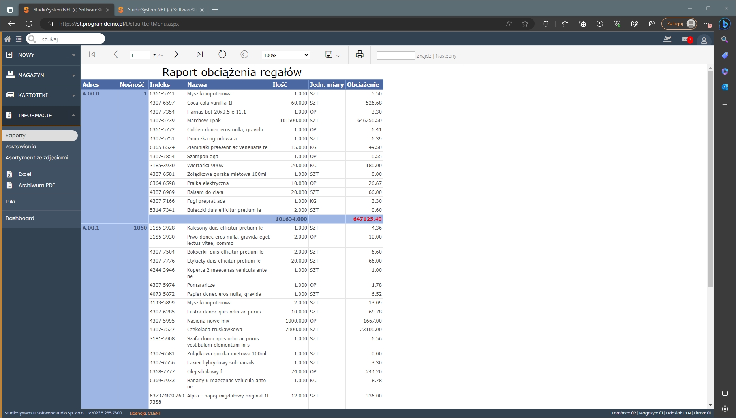
Task: Open the 100% zoom level dropdown
Action: tap(286, 55)
